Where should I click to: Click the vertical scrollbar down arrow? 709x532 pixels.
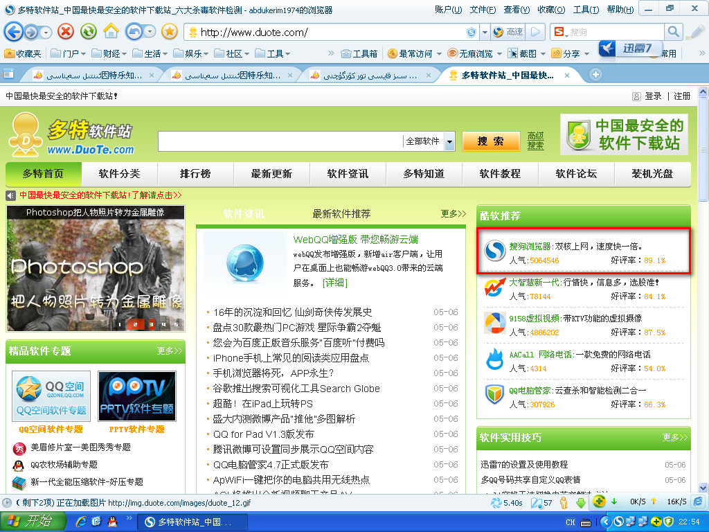tap(703, 488)
